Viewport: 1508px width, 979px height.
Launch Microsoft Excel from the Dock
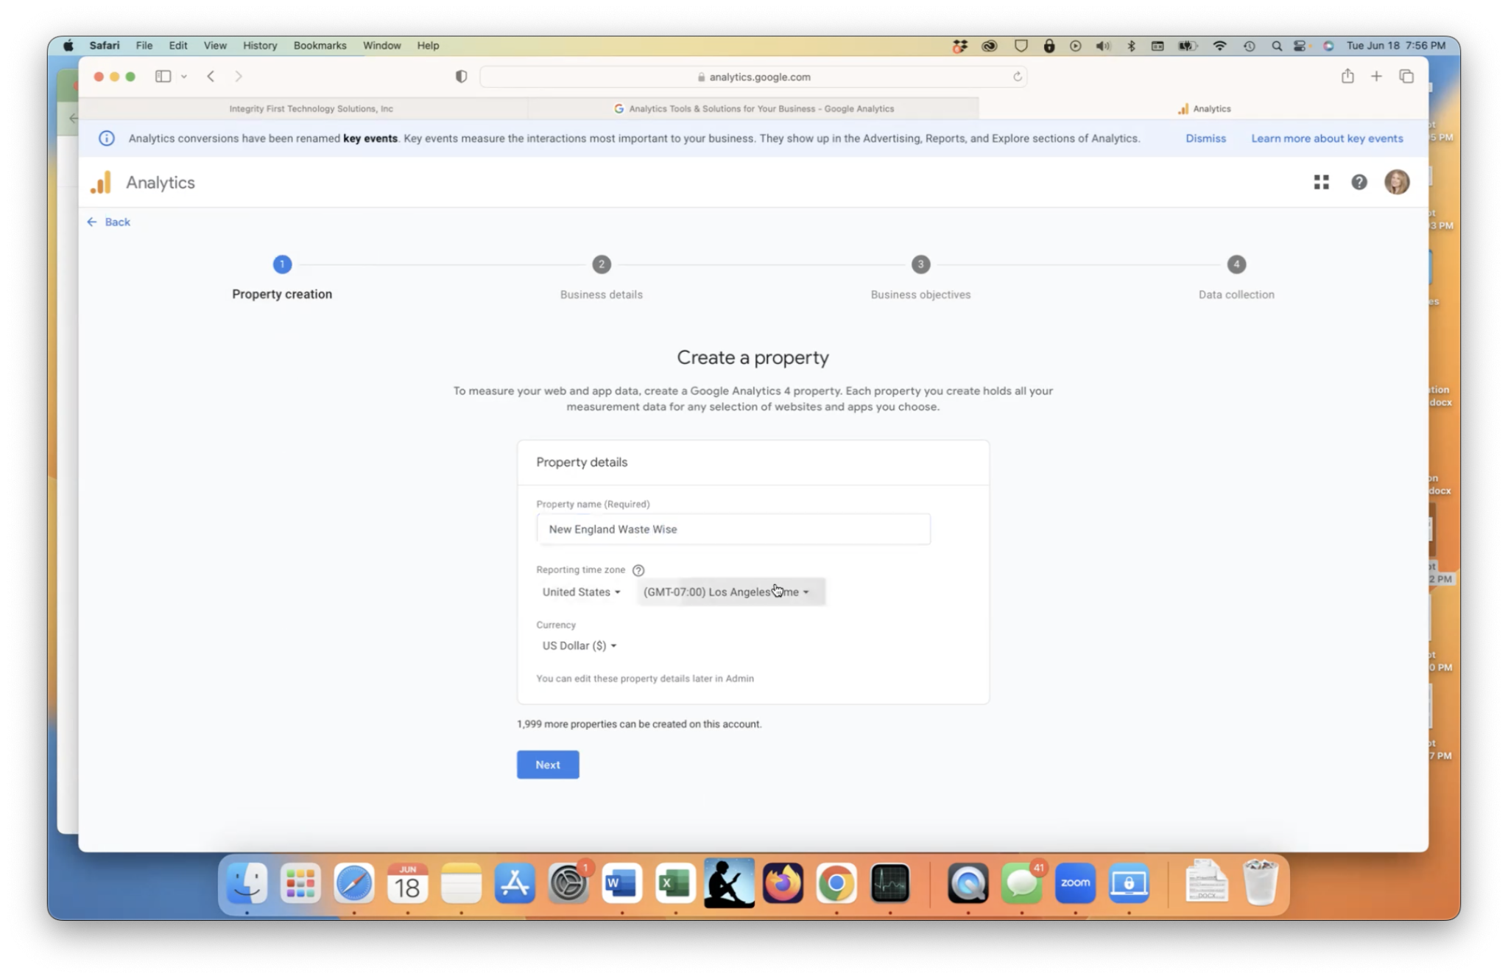674,882
